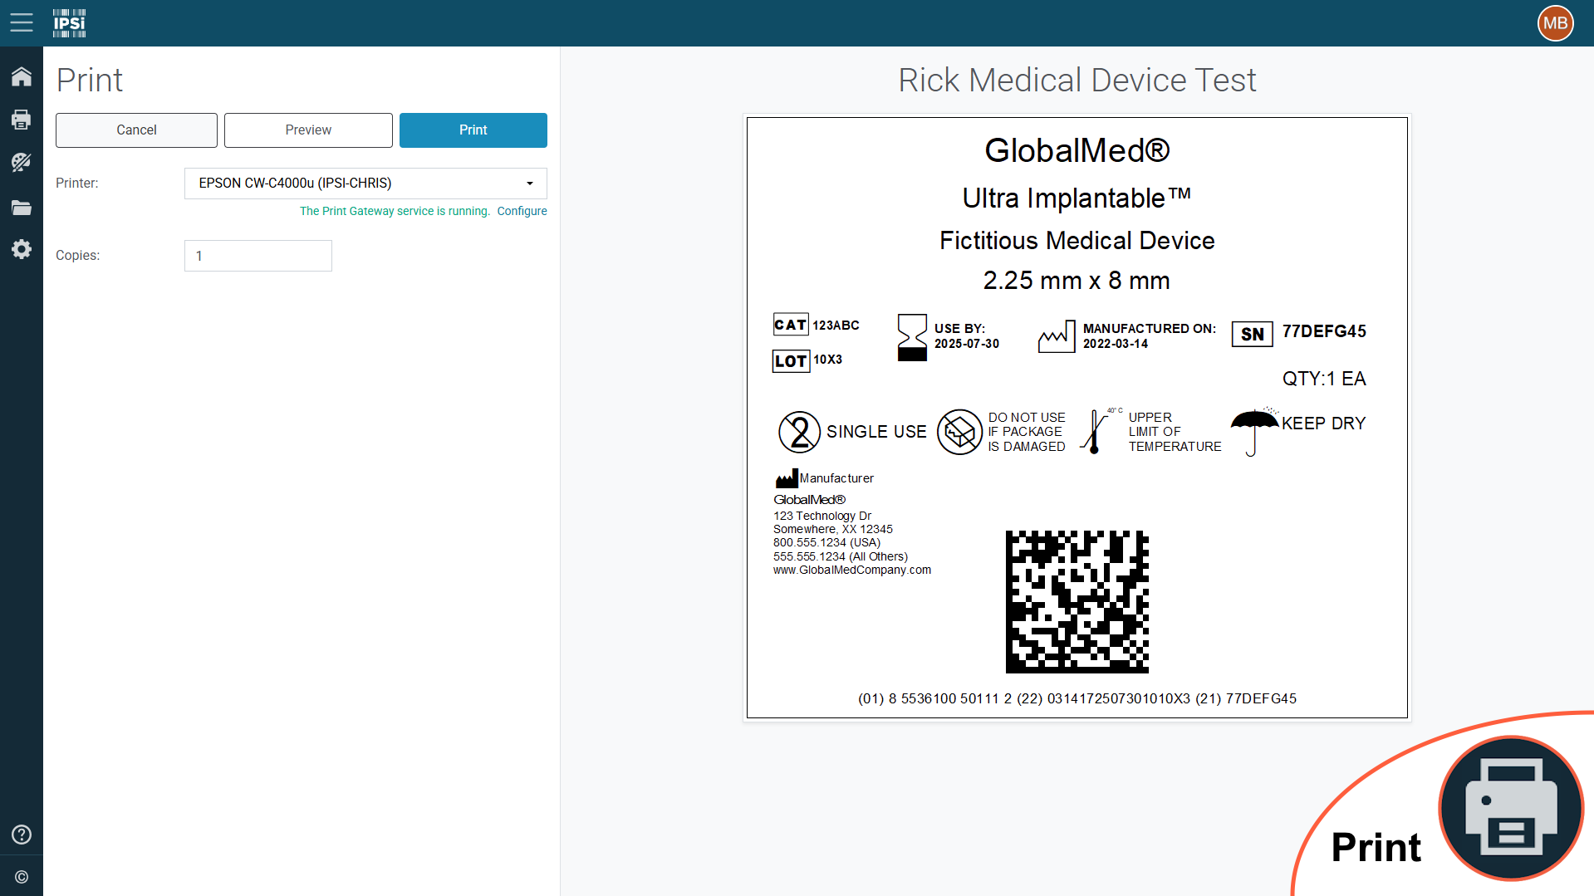Click the 'Fictitious Medical Device' text

click(1077, 241)
